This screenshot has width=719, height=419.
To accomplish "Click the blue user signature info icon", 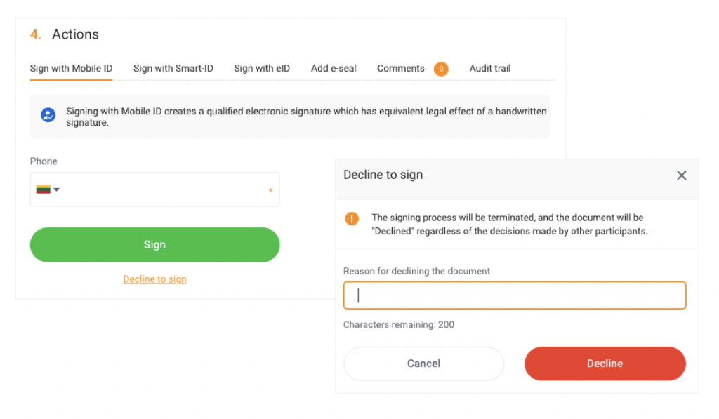I will 48,114.
